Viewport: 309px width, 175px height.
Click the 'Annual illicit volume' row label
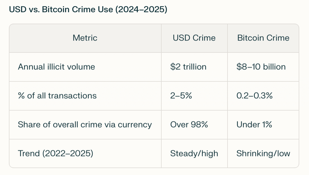[x=56, y=67]
